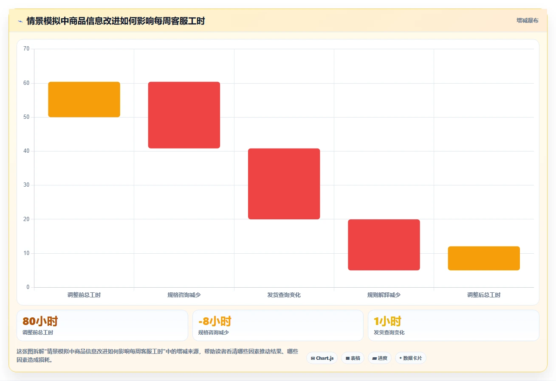Click the 数据卡片 tag
The image size is (556, 381).
[410, 358]
